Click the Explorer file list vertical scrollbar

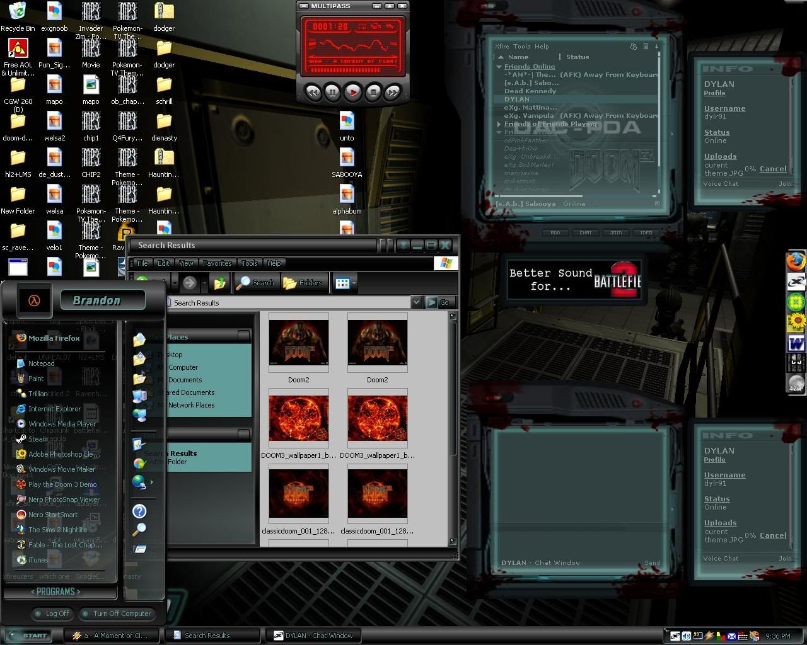(x=453, y=428)
